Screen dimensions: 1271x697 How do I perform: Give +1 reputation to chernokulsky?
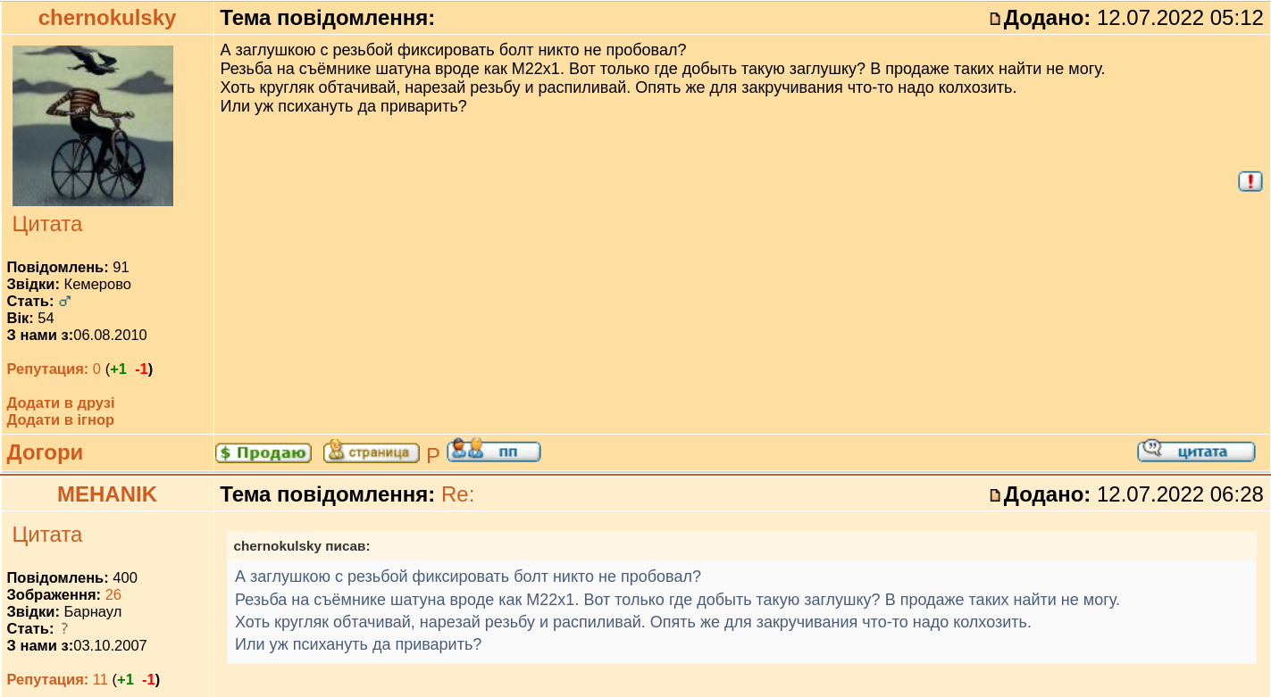118,369
